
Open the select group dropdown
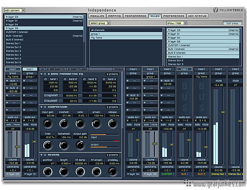click(109, 23)
